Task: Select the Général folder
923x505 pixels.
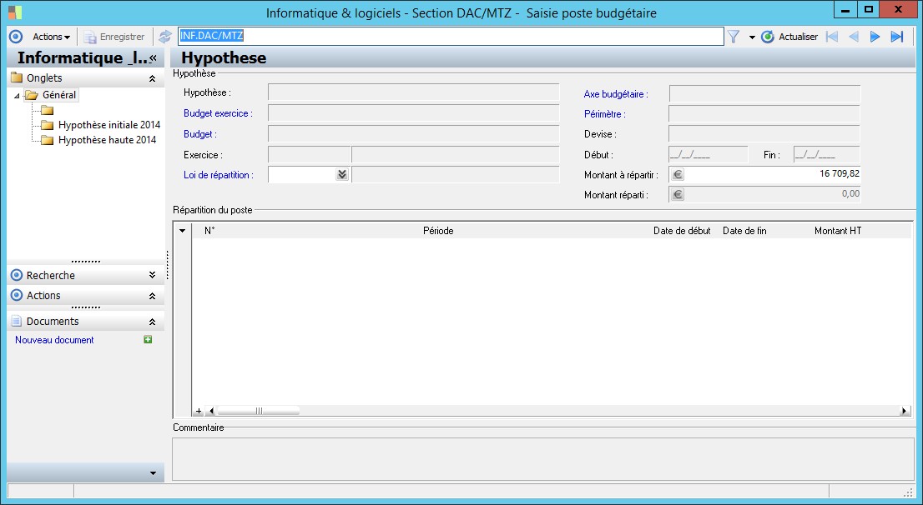Action: (x=51, y=95)
